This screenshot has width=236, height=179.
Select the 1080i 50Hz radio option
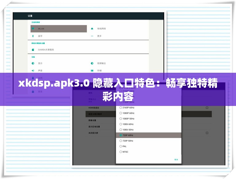[x=120, y=130]
